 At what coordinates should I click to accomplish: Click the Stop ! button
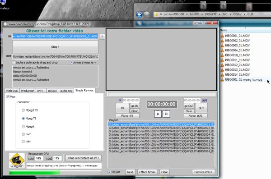55,47
